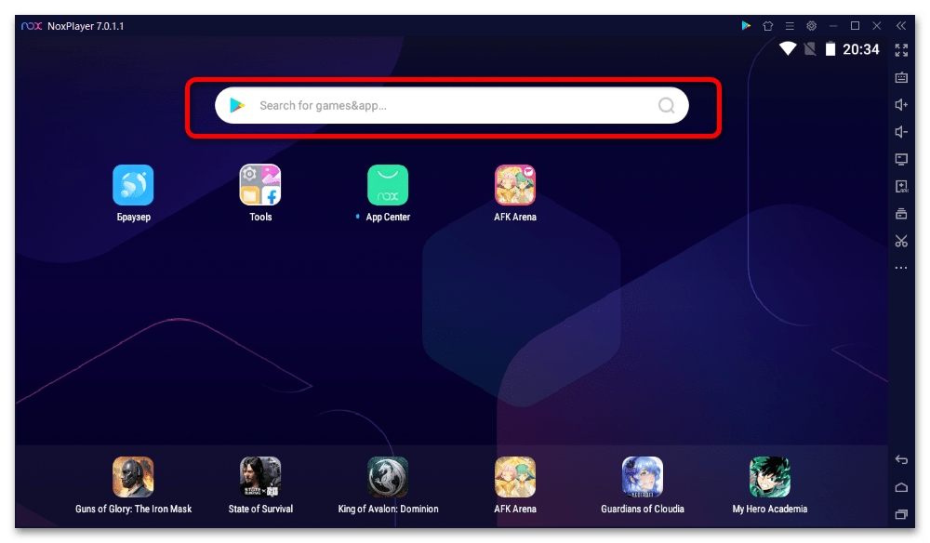Open settings gear in title bar
930x543 pixels.
(x=811, y=26)
